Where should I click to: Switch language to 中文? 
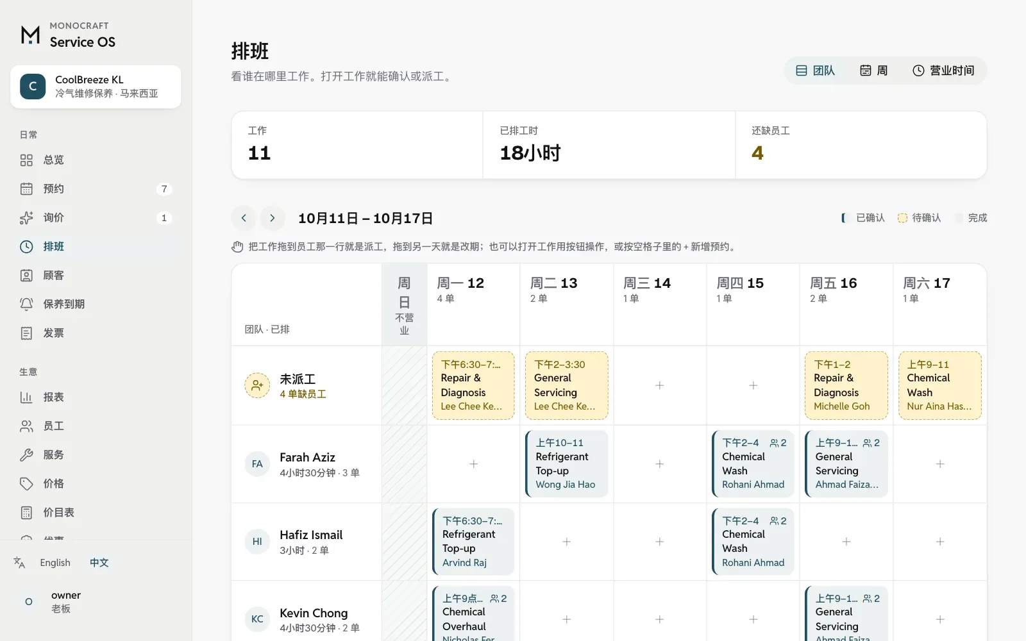pyautogui.click(x=99, y=563)
